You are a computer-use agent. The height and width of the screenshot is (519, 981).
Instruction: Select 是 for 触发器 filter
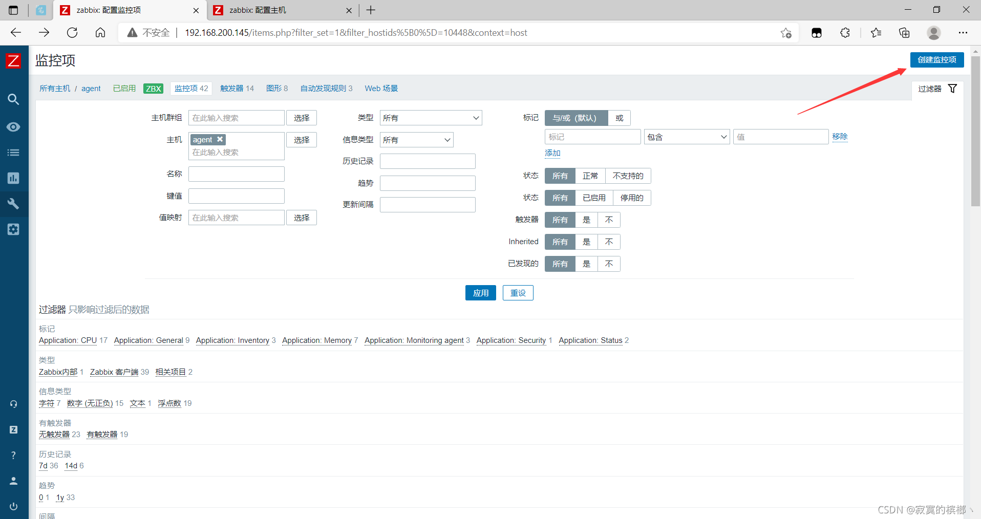[x=587, y=220]
